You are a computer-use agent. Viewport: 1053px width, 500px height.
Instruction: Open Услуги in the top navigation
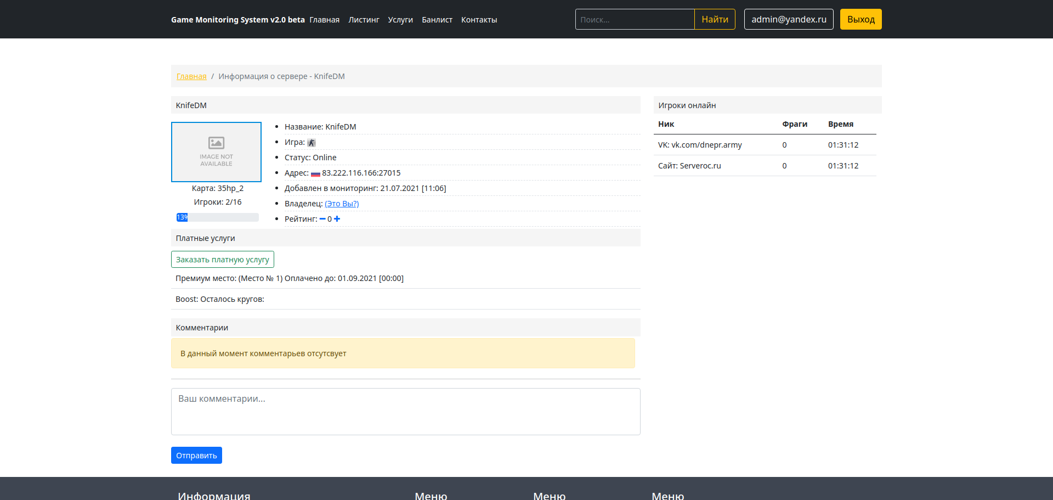pos(400,20)
